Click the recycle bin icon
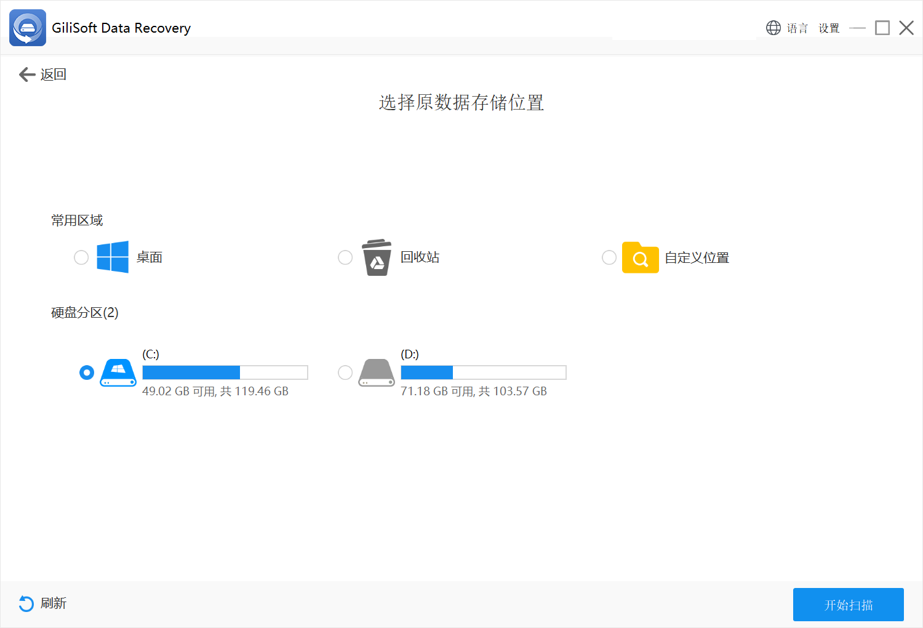 [377, 257]
